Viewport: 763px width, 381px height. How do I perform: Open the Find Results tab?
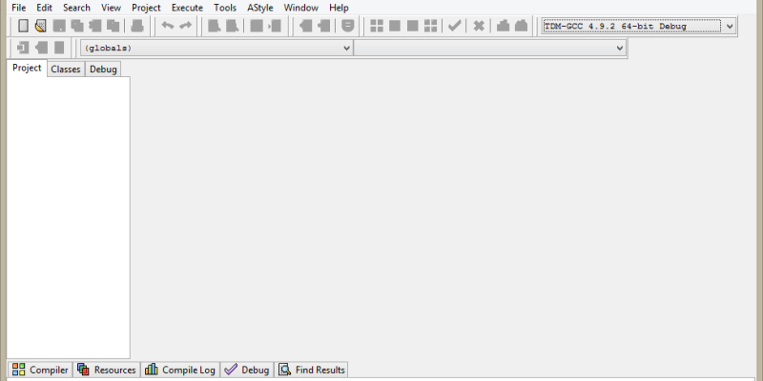(312, 370)
